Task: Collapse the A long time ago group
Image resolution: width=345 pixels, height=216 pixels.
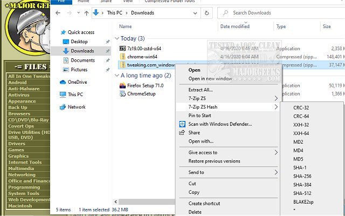Action: point(117,76)
